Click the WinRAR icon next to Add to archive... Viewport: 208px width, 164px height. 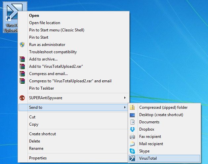(x=22, y=59)
